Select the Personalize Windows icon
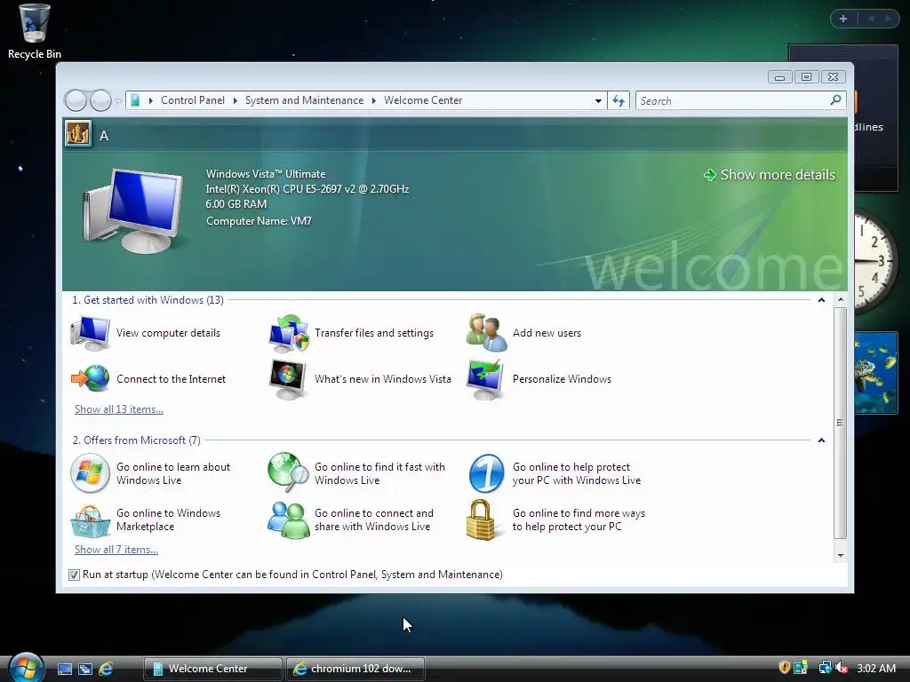910x682 pixels. tap(486, 379)
